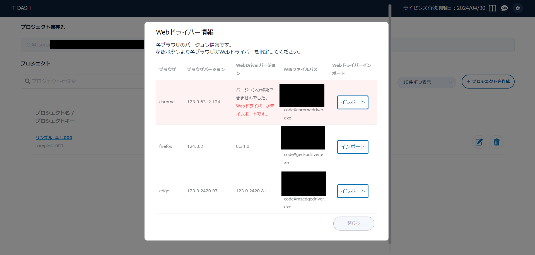The image size is (535, 255).
Task: Import the chrome WebDriver
Action: click(353, 102)
